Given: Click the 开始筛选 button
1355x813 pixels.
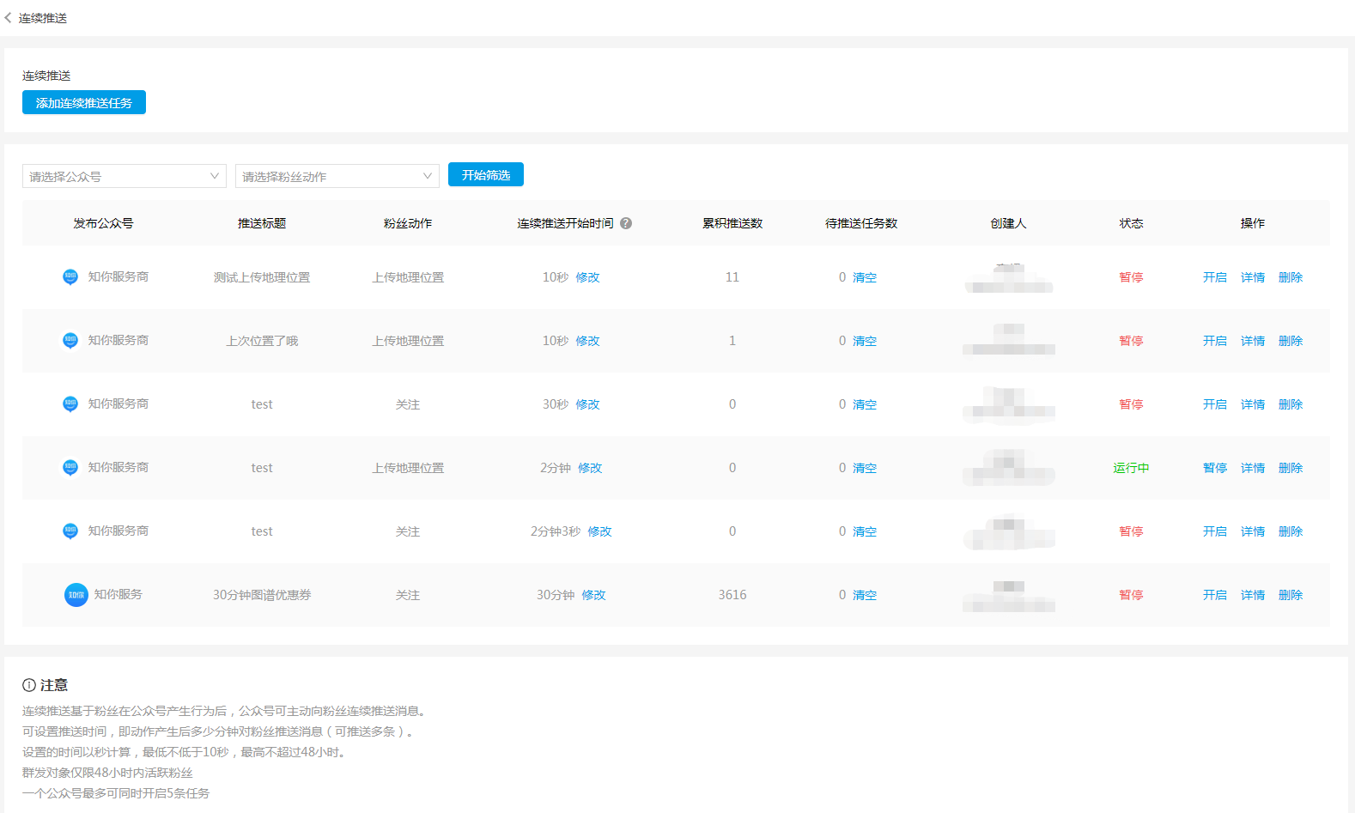Looking at the screenshot, I should pyautogui.click(x=485, y=175).
